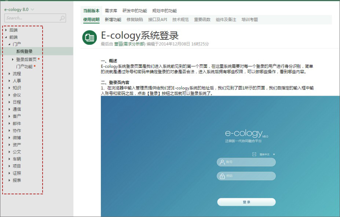Select the 组件及备注 sub-tab
The width and height of the screenshot is (340, 217).
click(226, 19)
